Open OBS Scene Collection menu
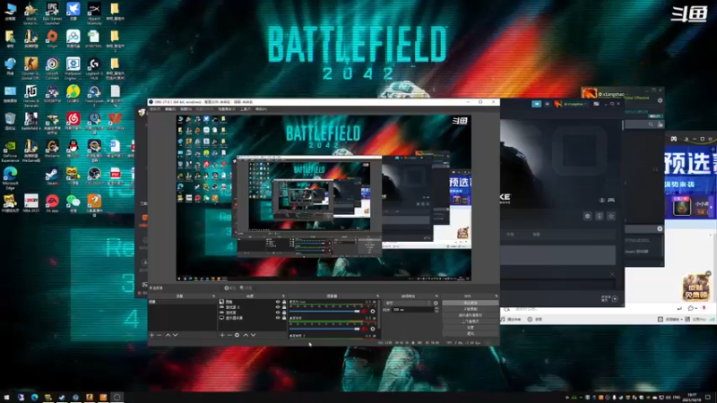Viewport: 717px width, 403px height. (227, 109)
